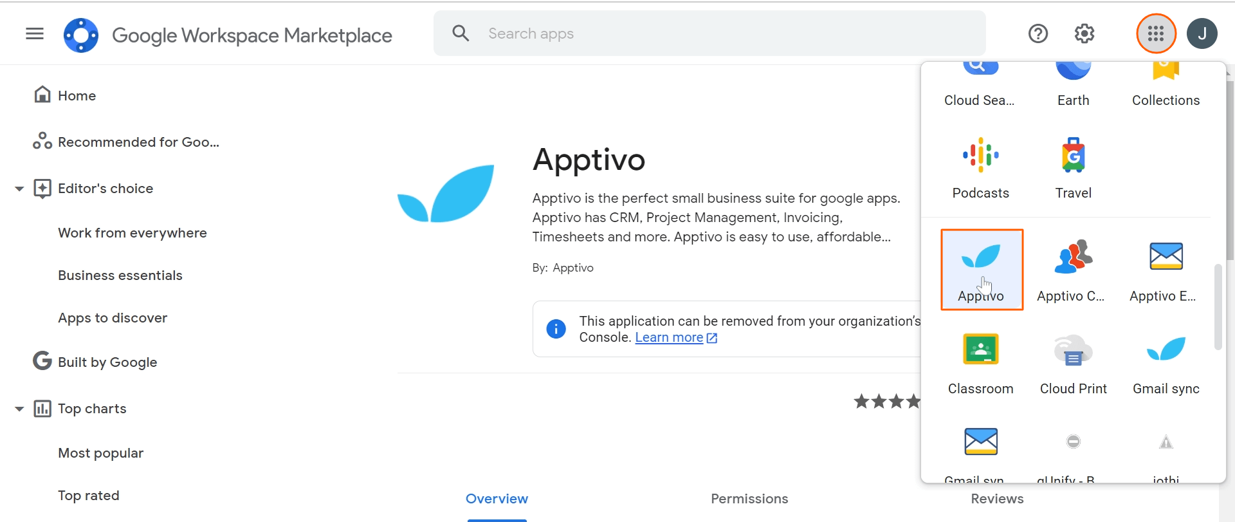Open Earth from apps launcher
This screenshot has width=1235, height=522.
coord(1073,85)
